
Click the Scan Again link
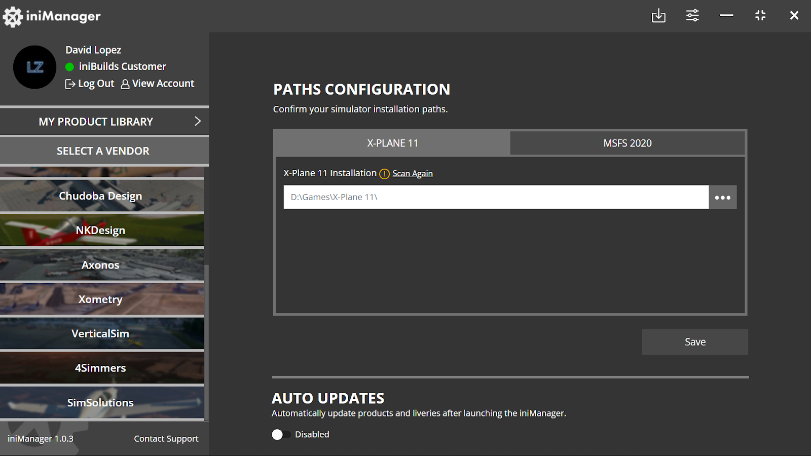point(413,174)
